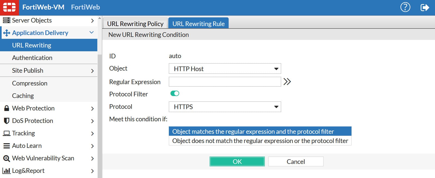
Task: Select 'Object does not match' option
Action: point(260,141)
